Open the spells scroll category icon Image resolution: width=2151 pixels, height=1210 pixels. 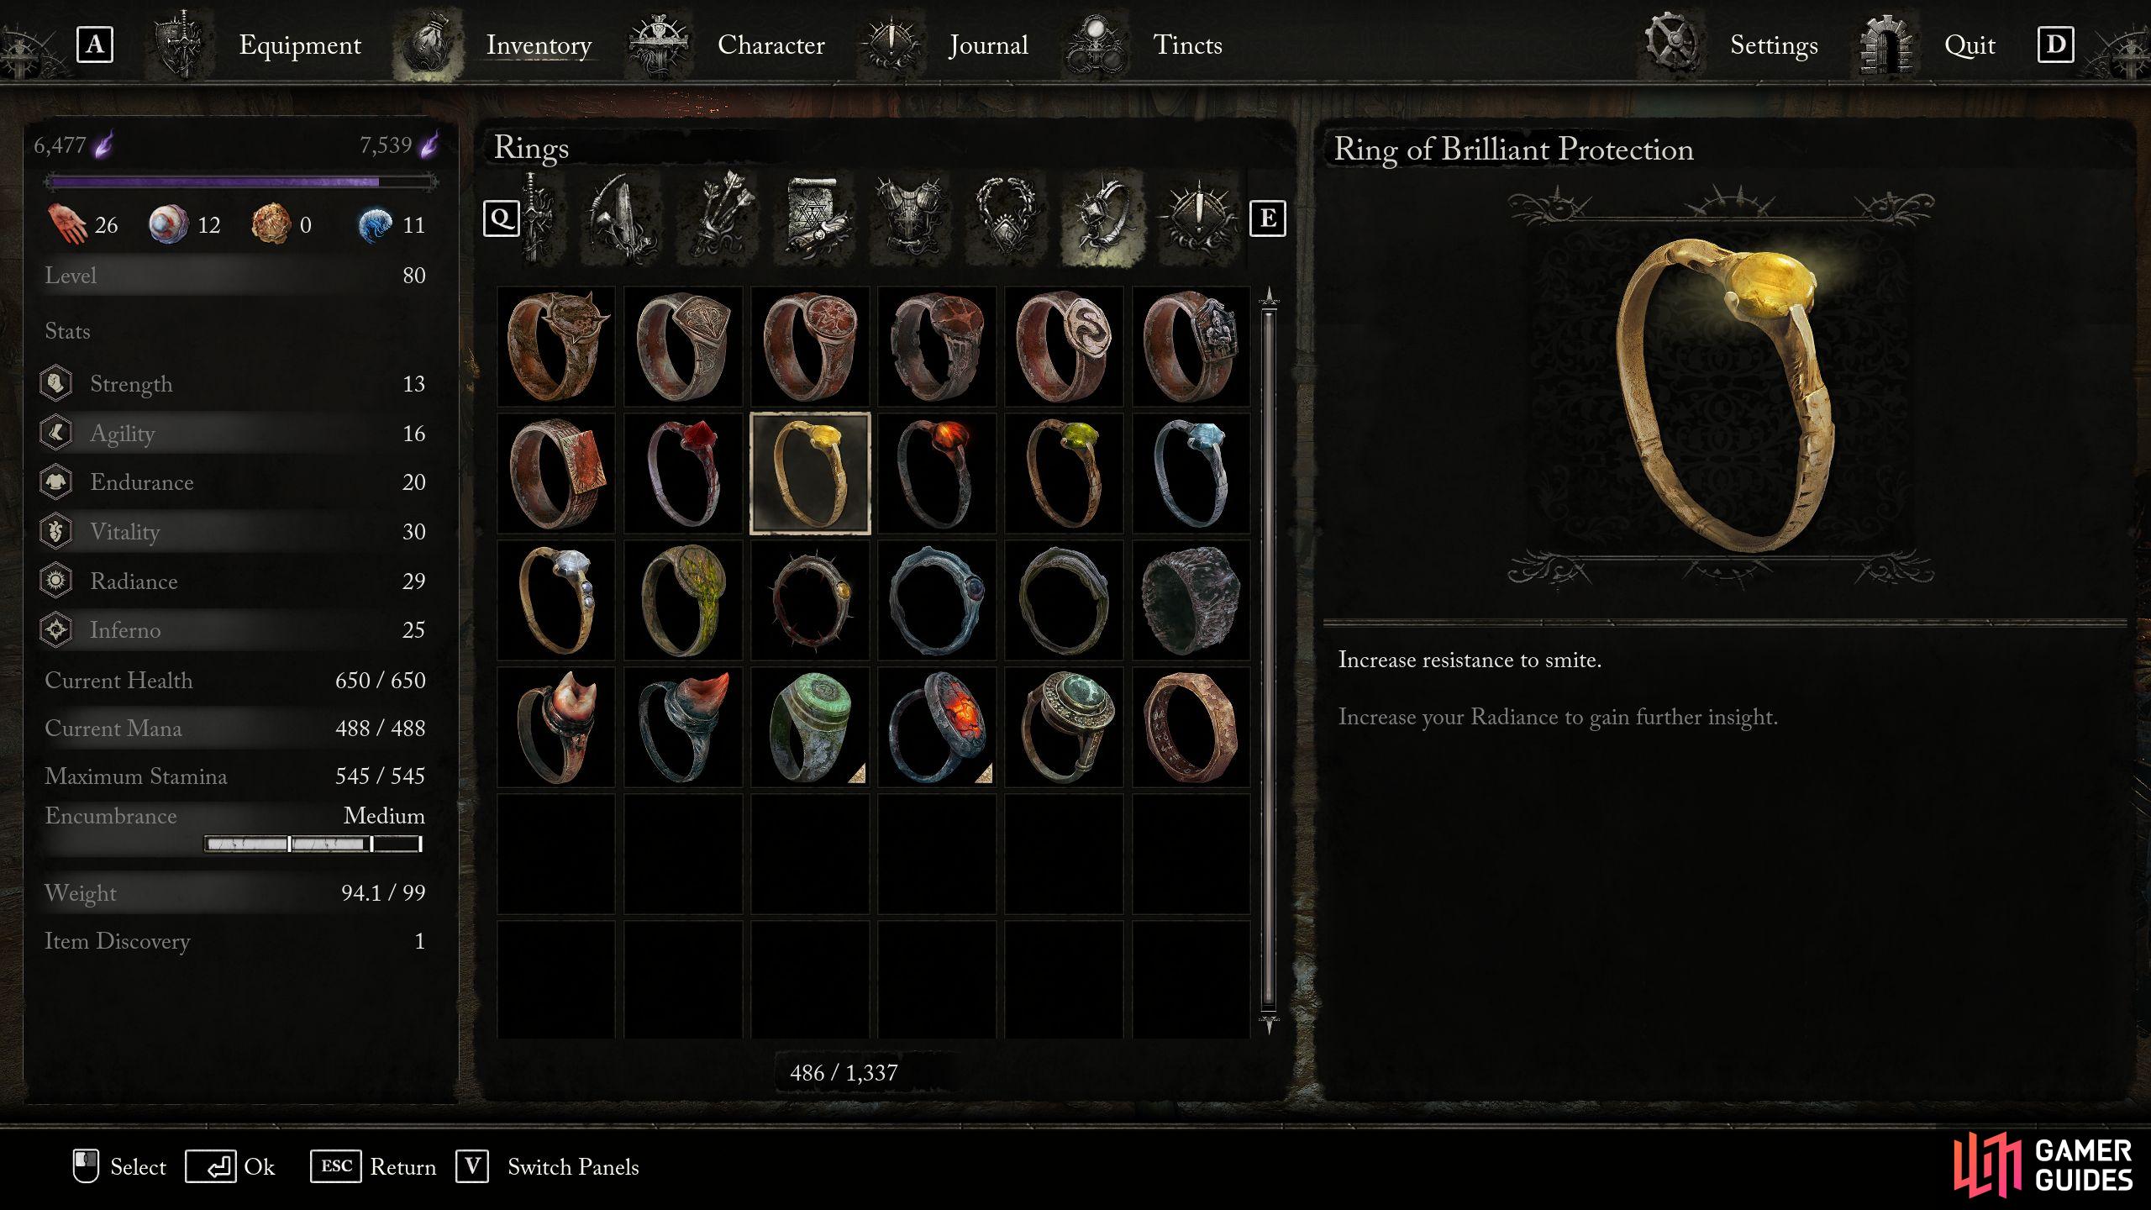(x=815, y=218)
